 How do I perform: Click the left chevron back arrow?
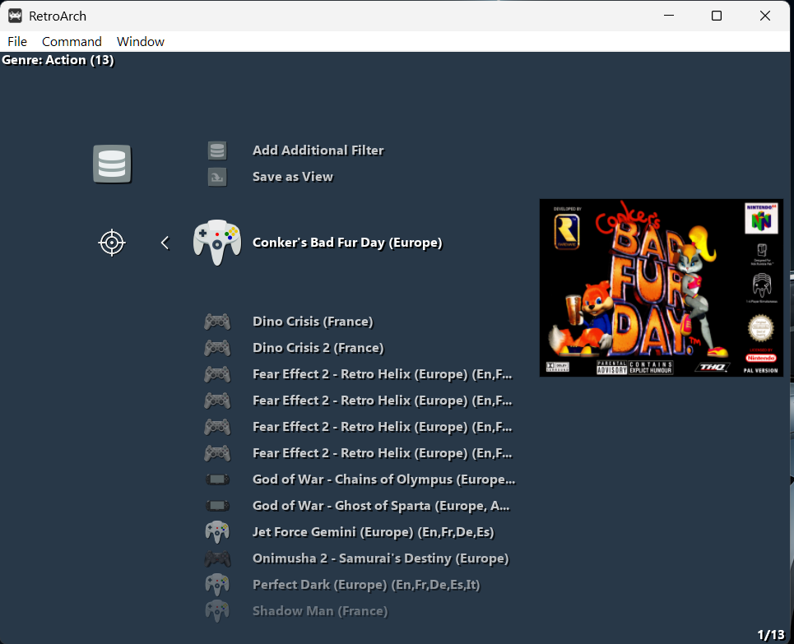click(165, 243)
